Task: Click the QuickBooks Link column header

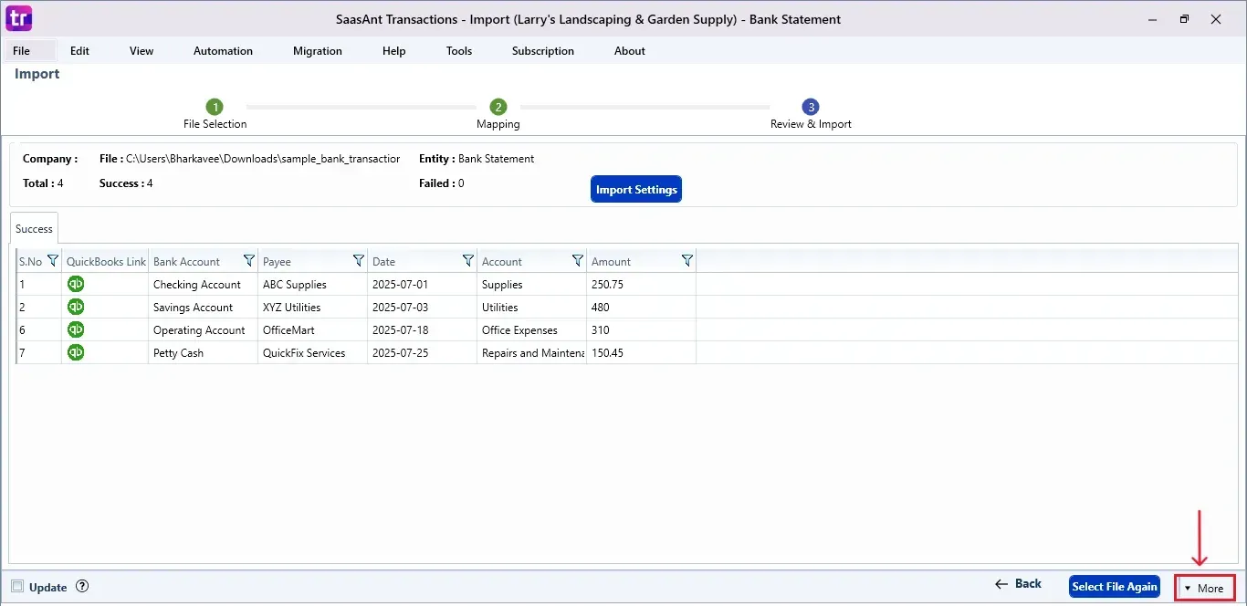Action: (x=106, y=262)
